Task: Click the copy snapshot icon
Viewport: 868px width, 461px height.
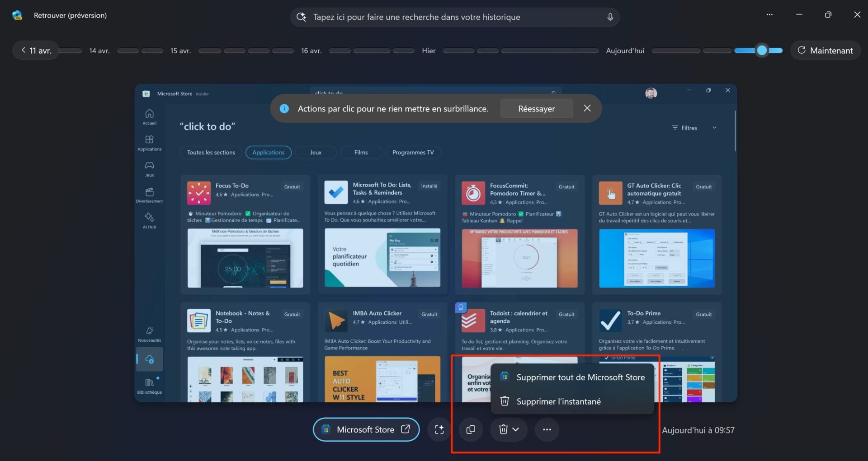Action: pos(471,429)
